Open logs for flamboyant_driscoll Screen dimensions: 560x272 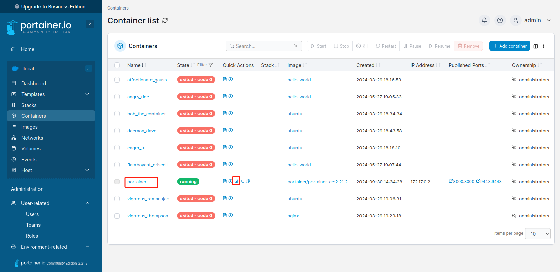pos(225,164)
